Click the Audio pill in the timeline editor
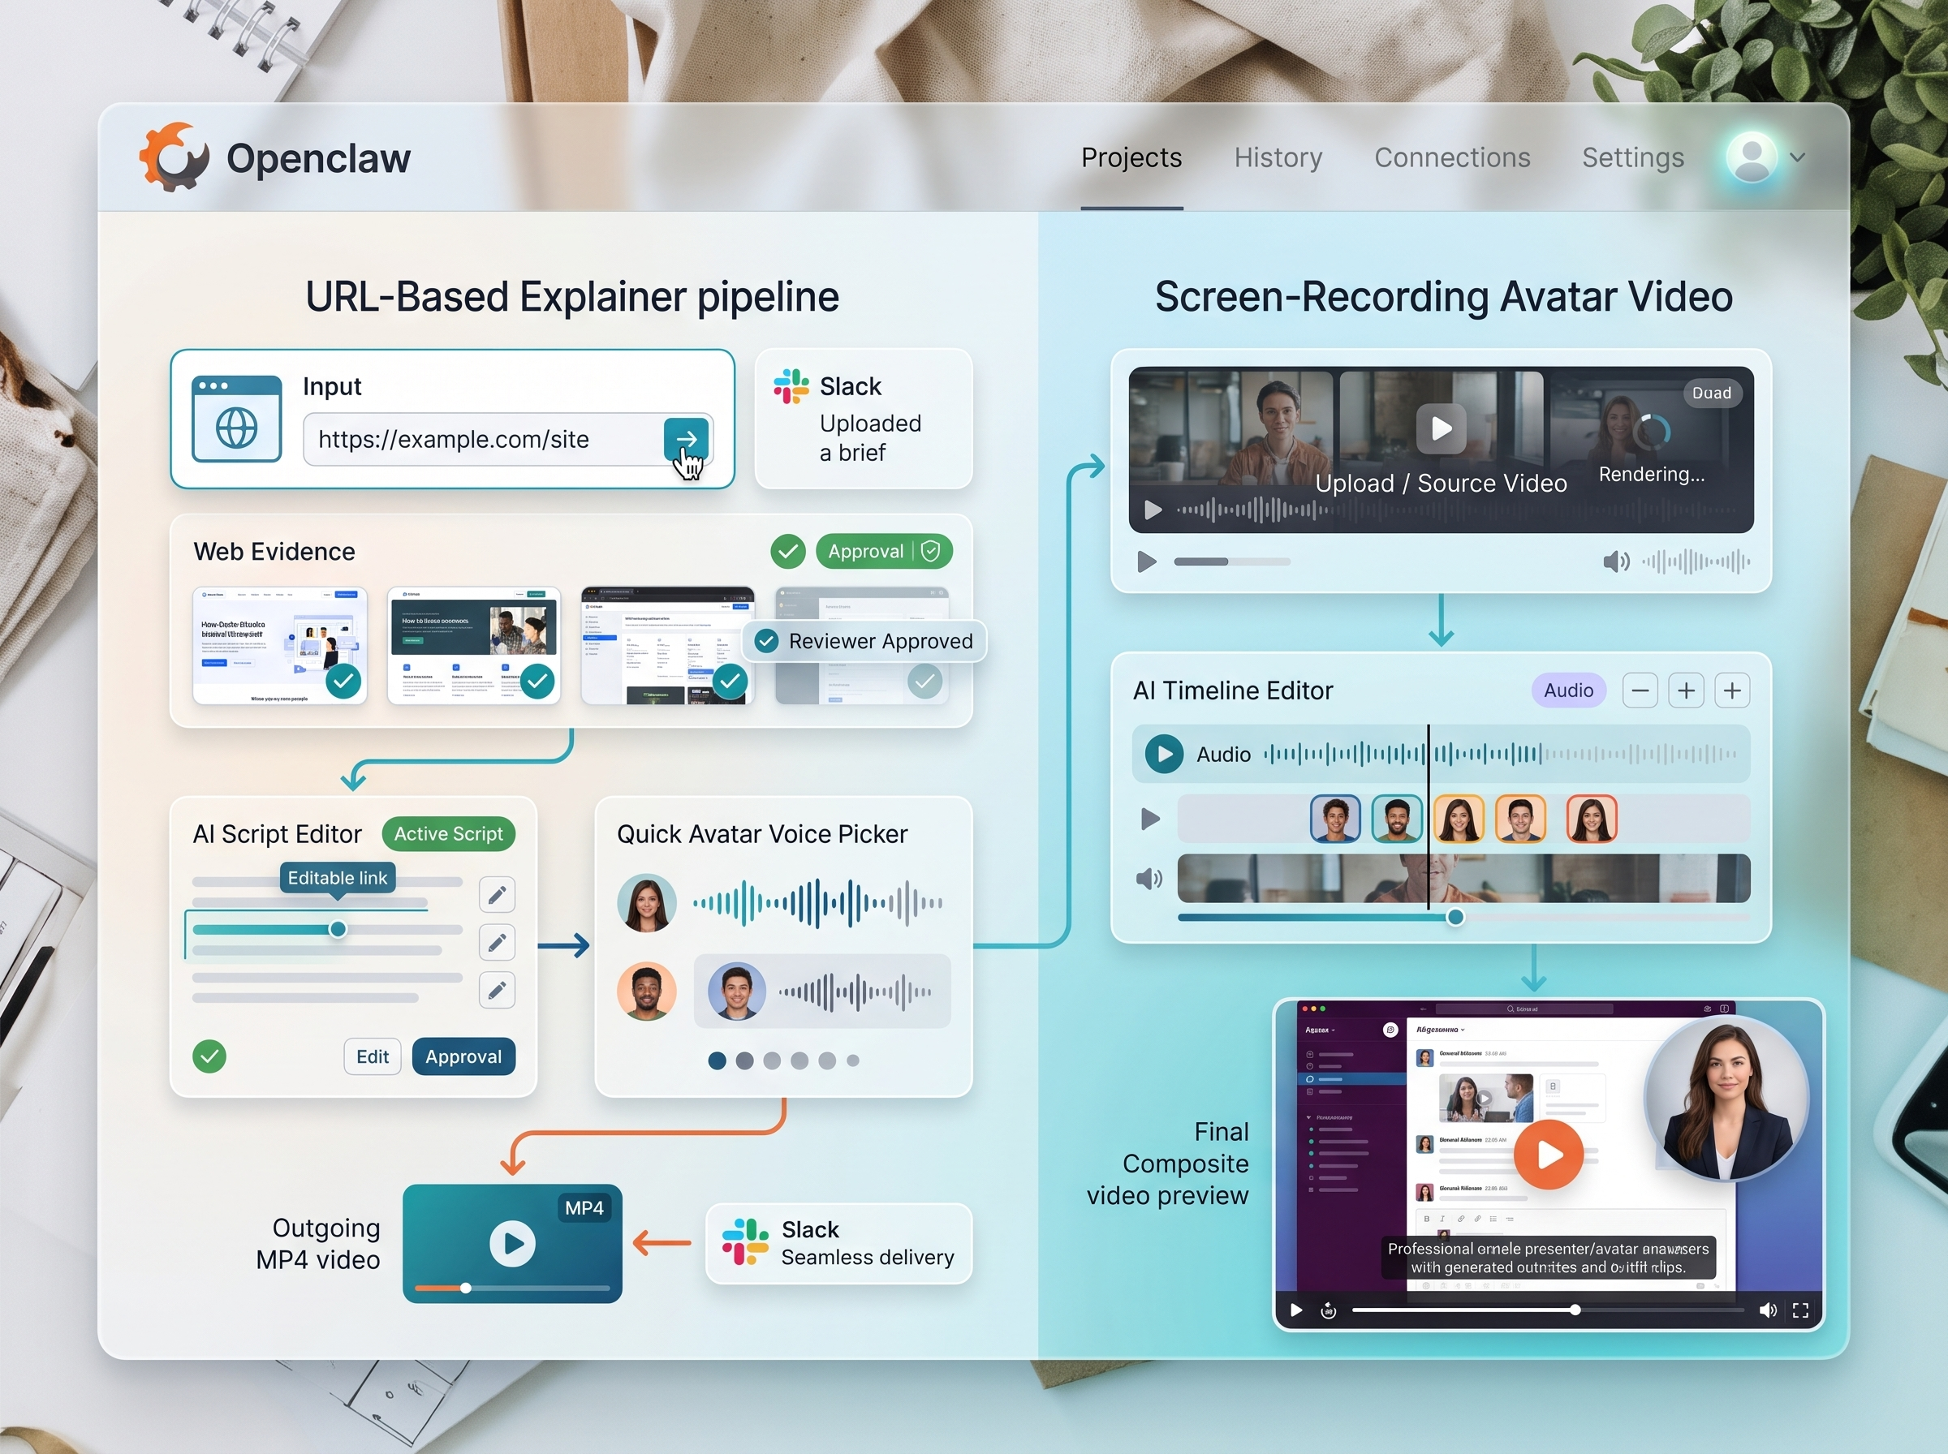 1569,690
